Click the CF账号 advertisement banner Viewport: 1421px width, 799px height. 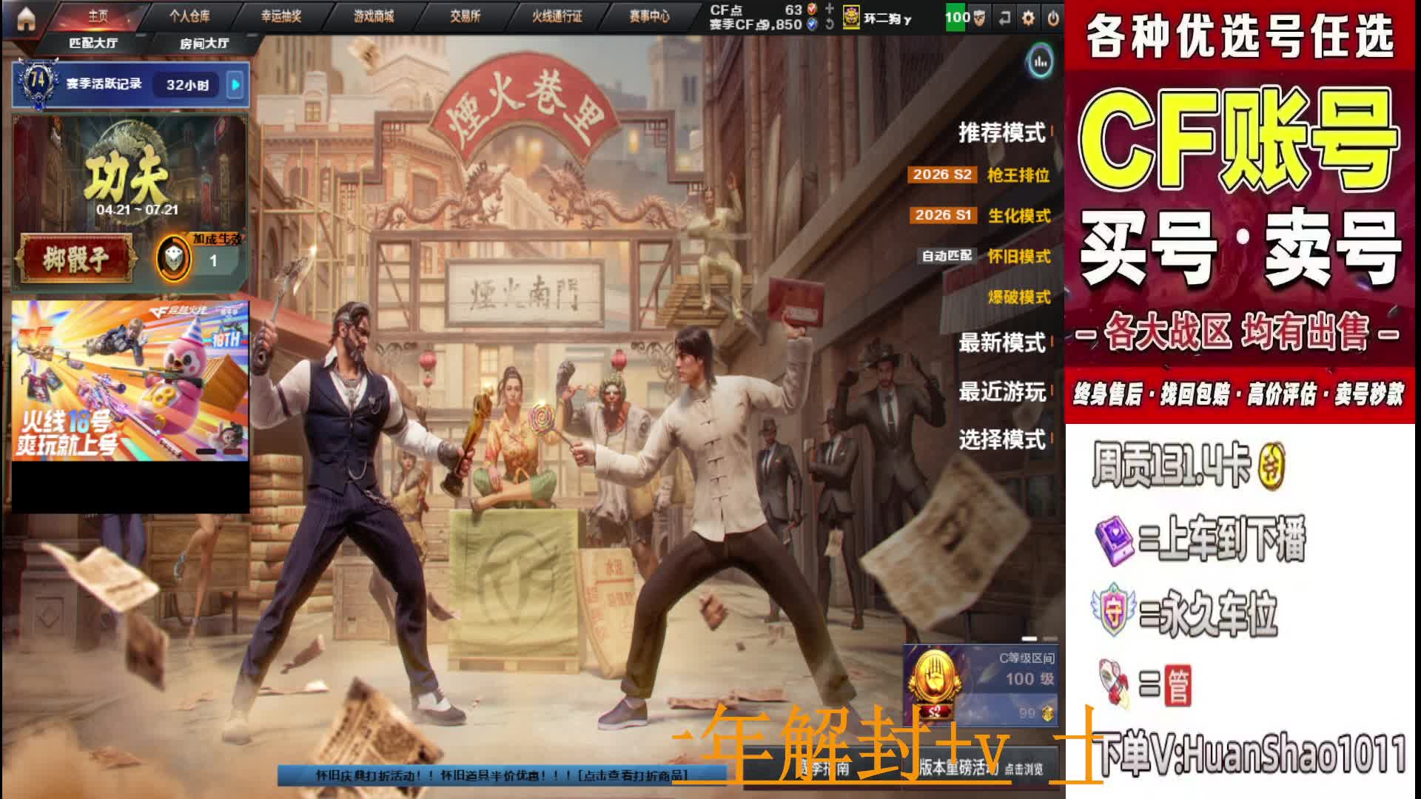pos(1240,212)
